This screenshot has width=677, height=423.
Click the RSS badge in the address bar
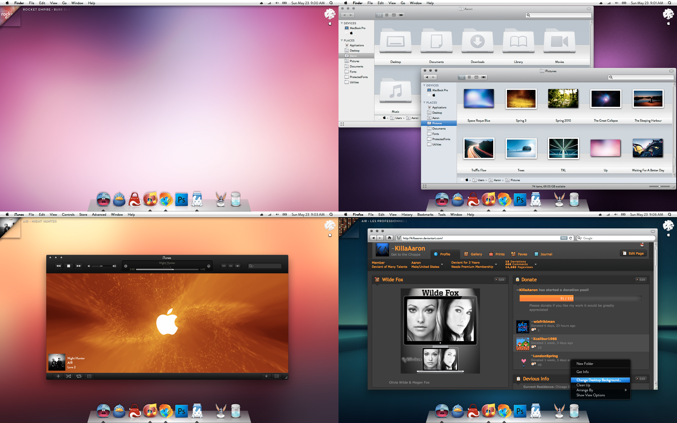[564, 238]
